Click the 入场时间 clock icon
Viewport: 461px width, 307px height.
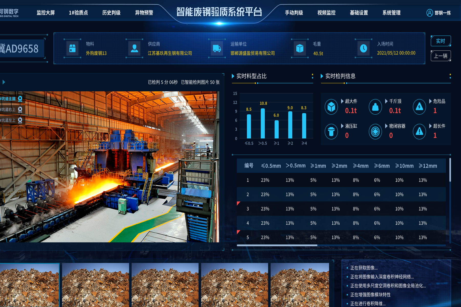click(x=363, y=48)
